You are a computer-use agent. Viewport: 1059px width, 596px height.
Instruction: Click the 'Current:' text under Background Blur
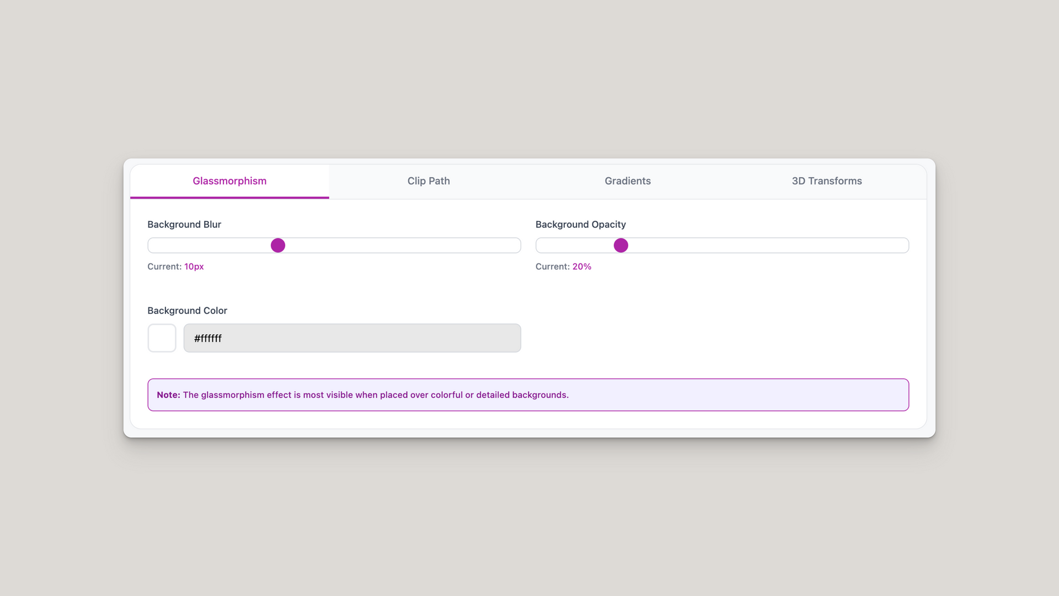click(x=164, y=267)
